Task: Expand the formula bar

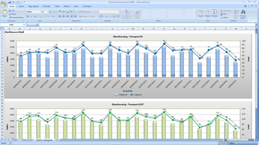Action: [256, 25]
